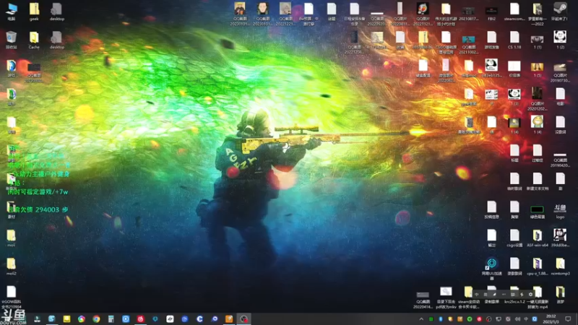Image resolution: width=578 pixels, height=325 pixels.
Task: Select the desktop file beside the geek folder
Action: pyautogui.click(x=57, y=12)
